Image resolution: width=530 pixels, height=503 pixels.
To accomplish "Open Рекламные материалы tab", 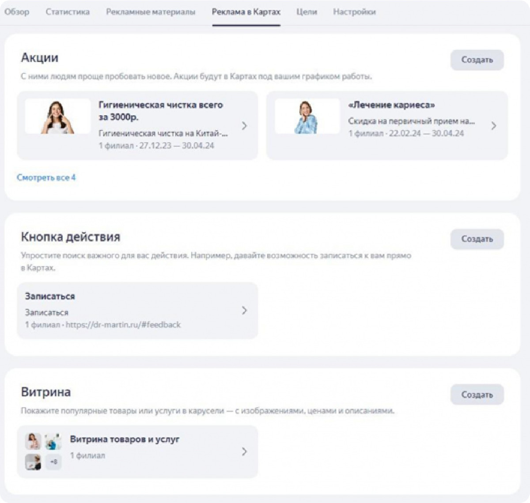I will tap(151, 12).
